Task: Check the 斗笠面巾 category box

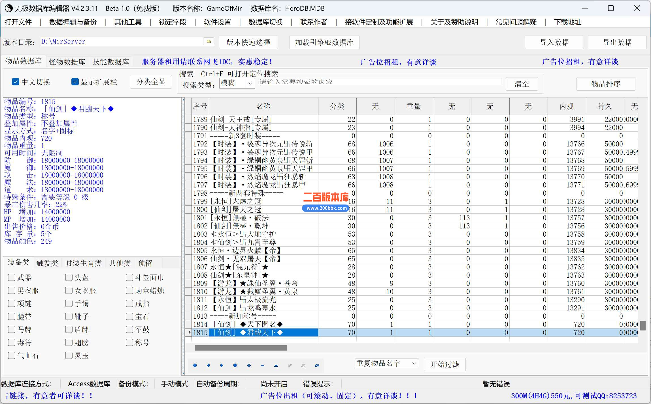Action: coord(129,277)
